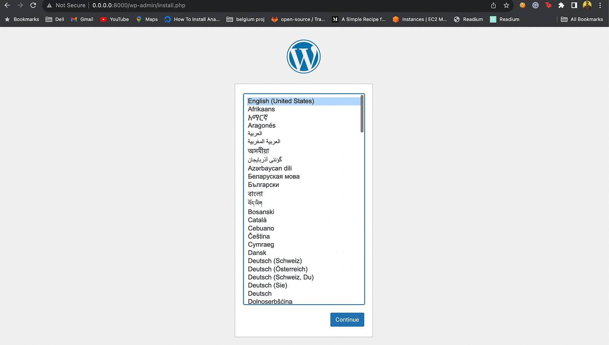Expand the All Bookmarks folder

click(x=582, y=19)
